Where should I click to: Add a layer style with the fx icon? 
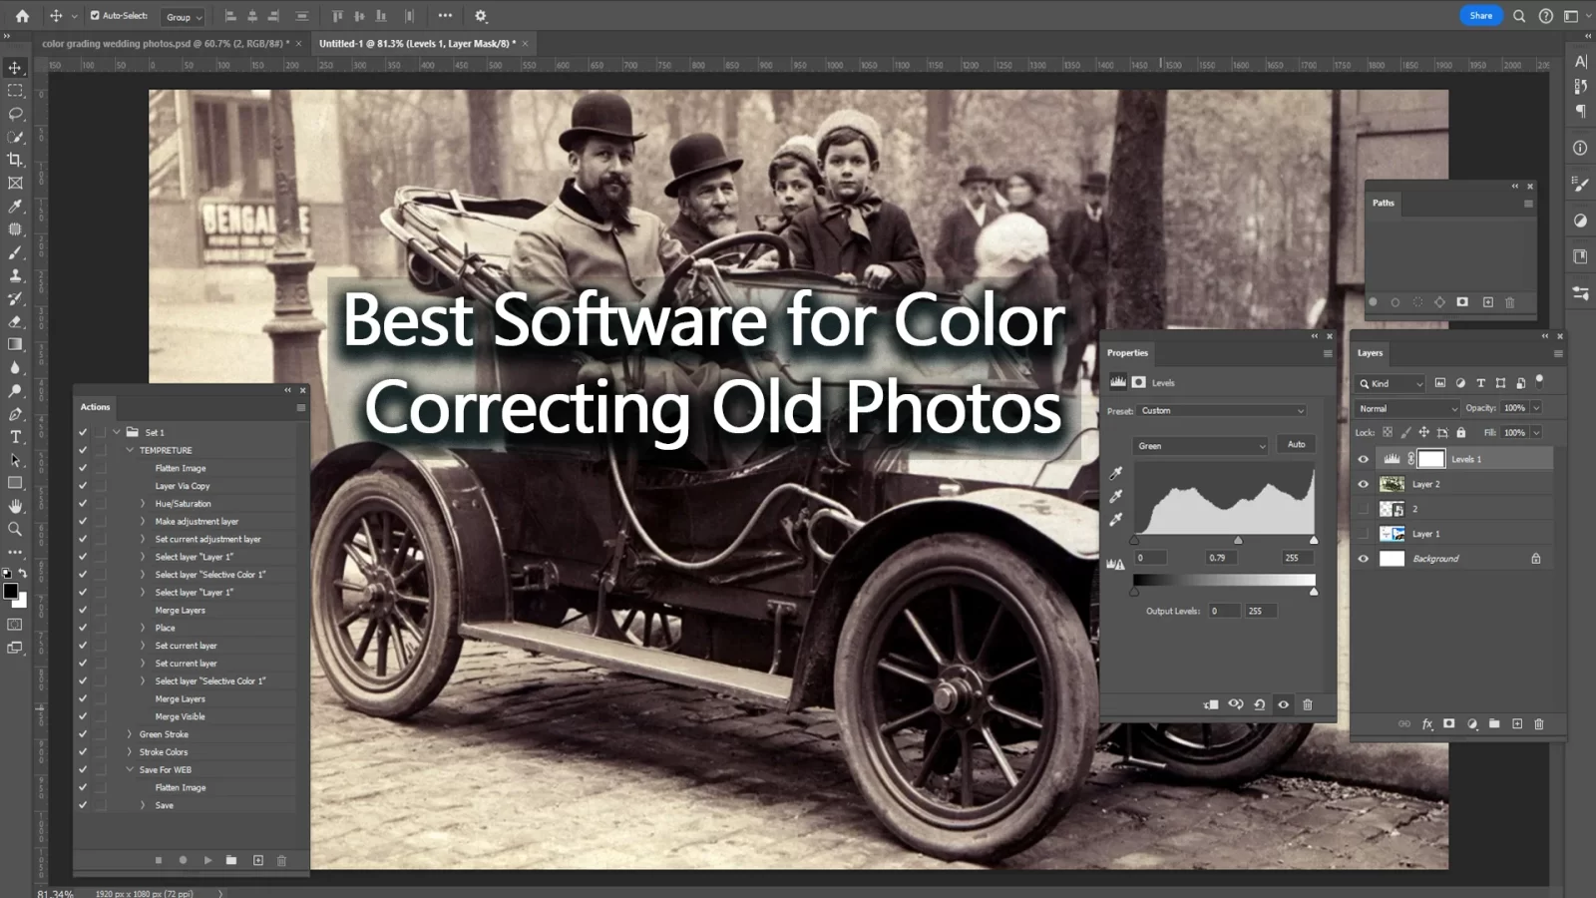[x=1427, y=724]
